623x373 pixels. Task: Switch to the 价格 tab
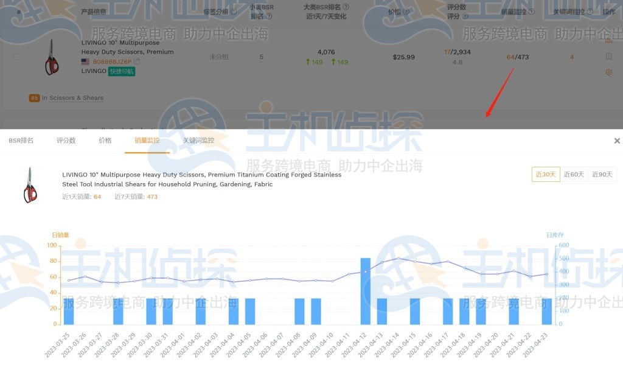105,140
